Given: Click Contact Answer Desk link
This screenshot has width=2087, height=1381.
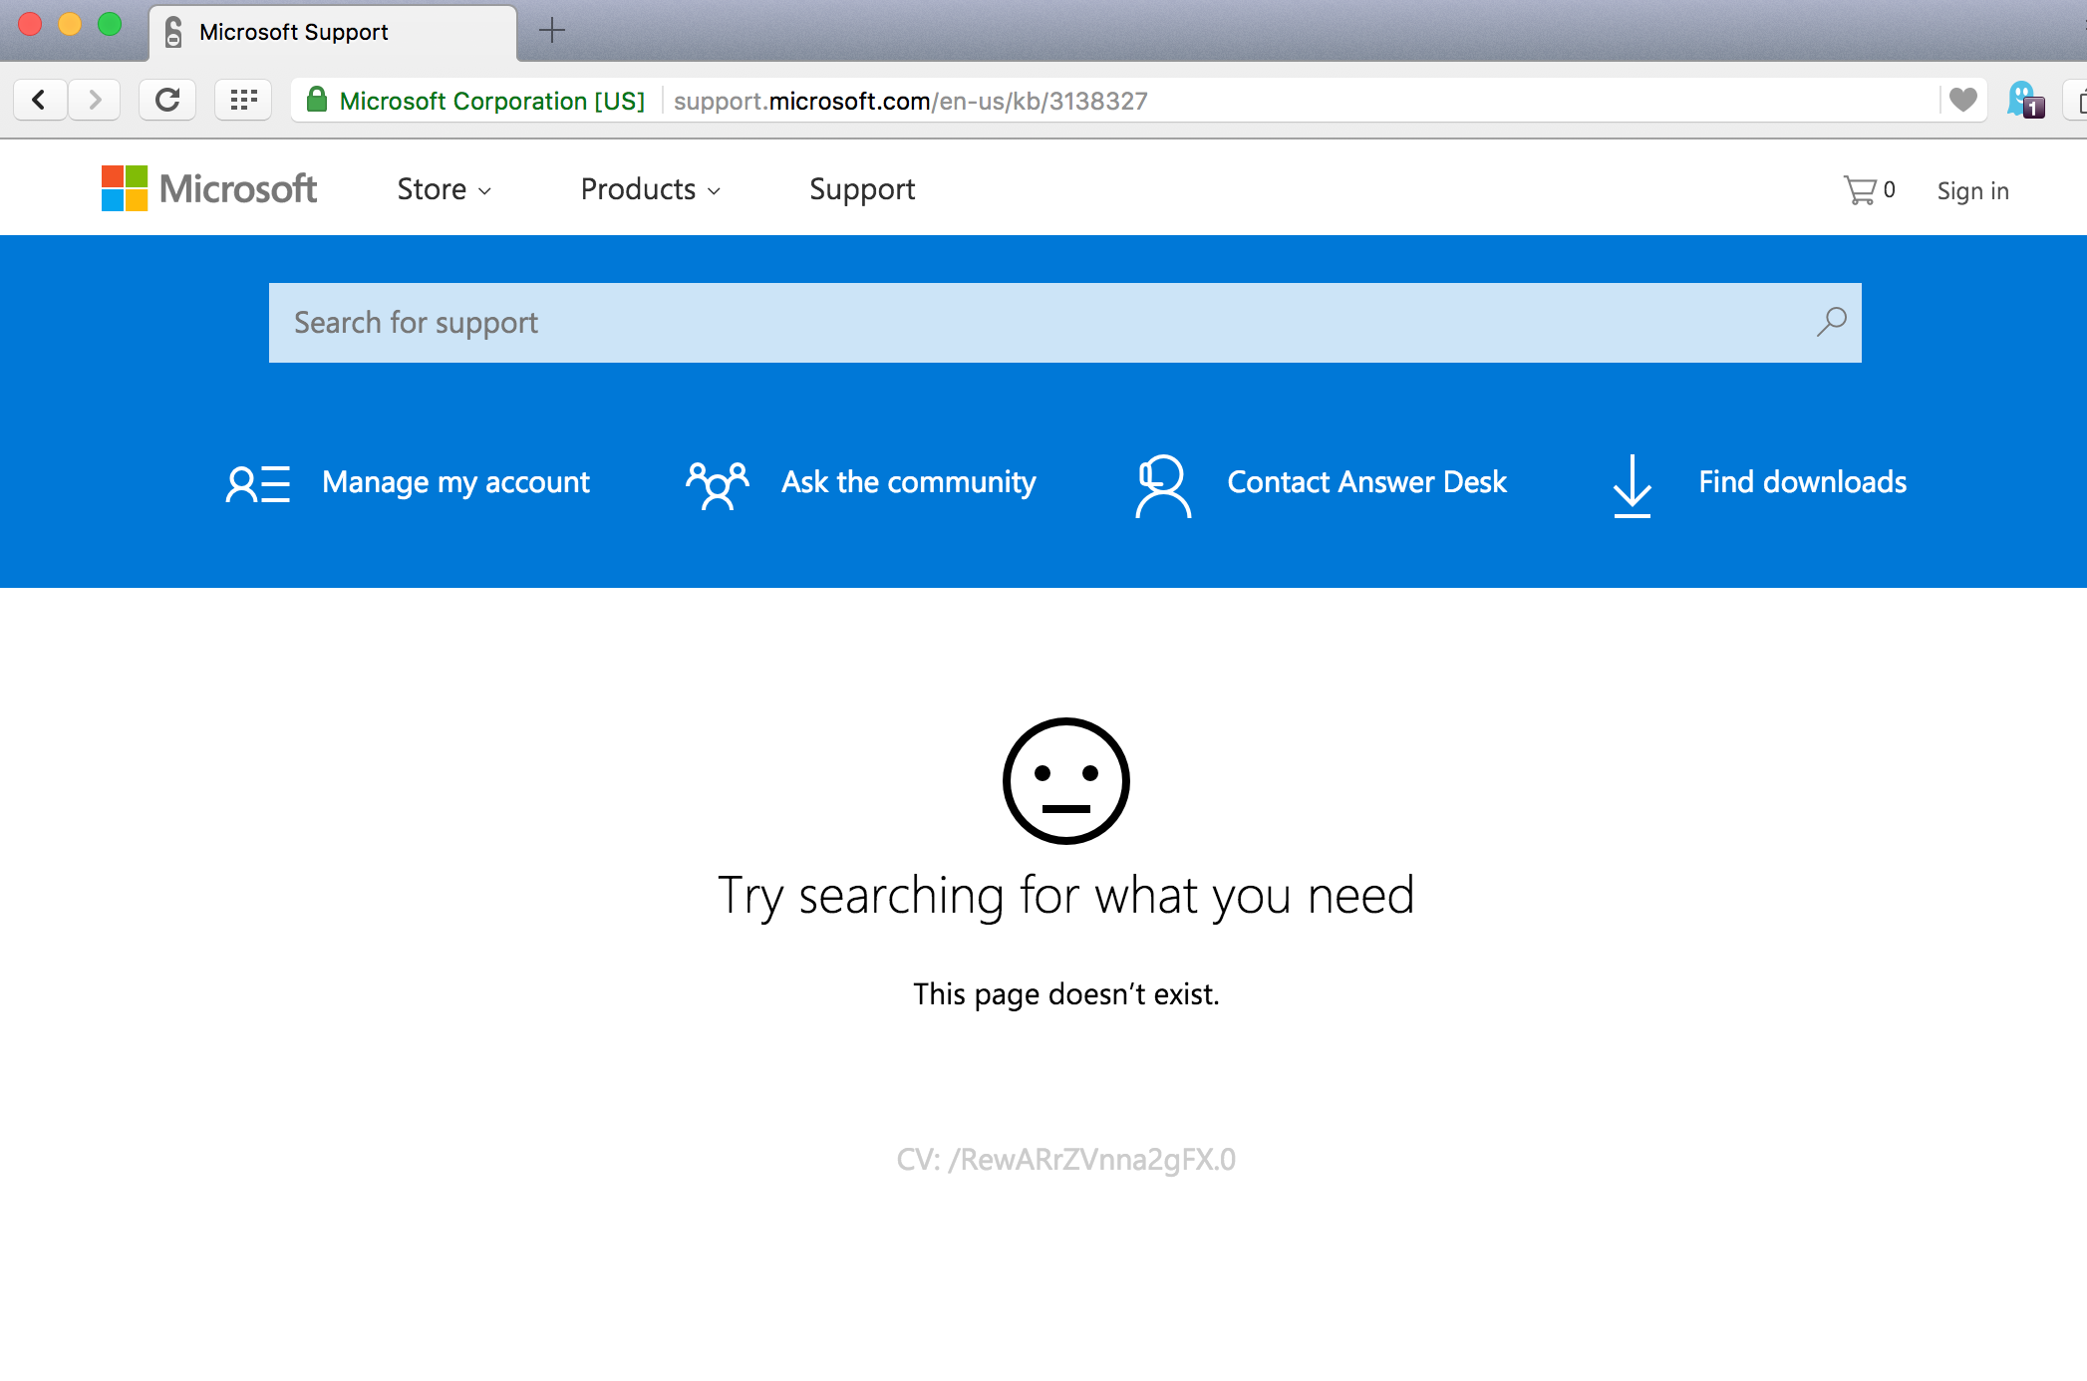Looking at the screenshot, I should coord(1366,482).
